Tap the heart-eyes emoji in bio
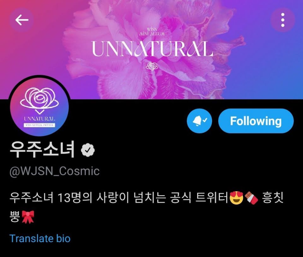 tap(236, 198)
